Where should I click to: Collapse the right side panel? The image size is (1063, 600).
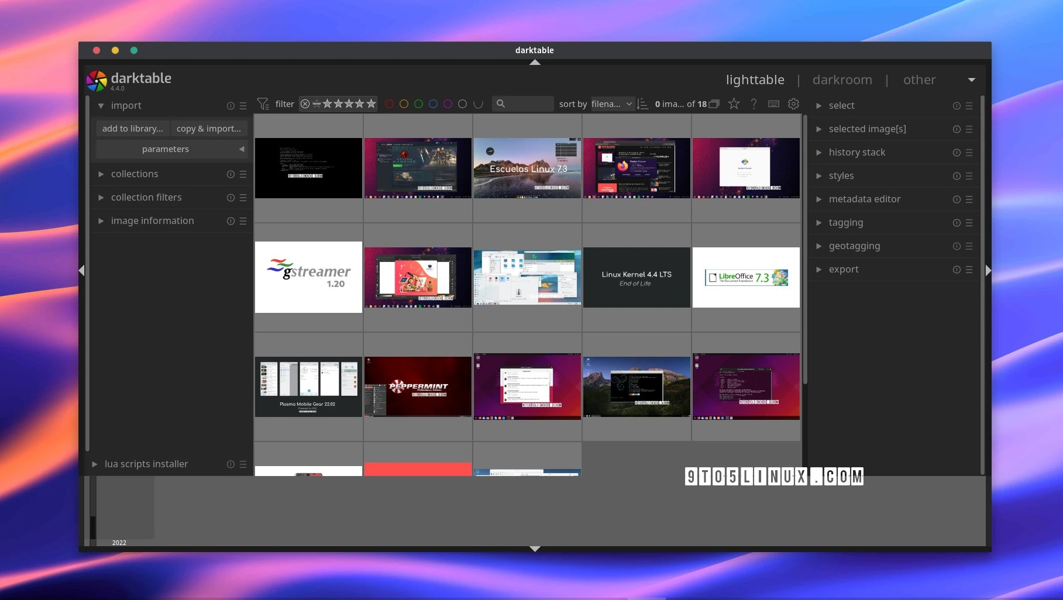[988, 270]
